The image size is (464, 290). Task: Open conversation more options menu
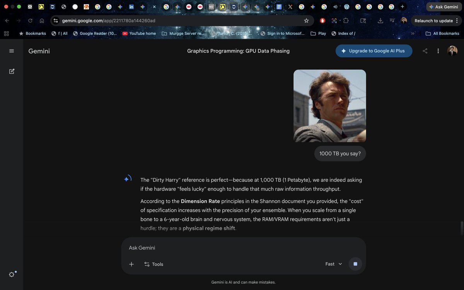[438, 51]
